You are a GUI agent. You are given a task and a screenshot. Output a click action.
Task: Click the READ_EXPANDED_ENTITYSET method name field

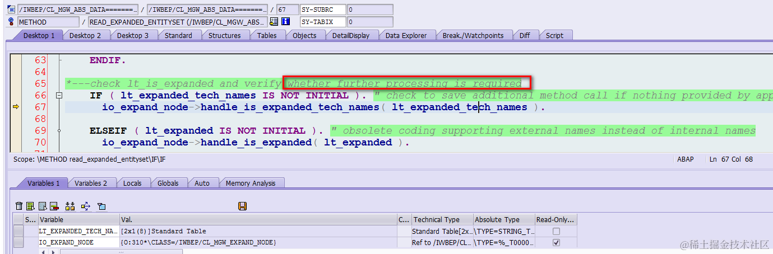point(178,22)
